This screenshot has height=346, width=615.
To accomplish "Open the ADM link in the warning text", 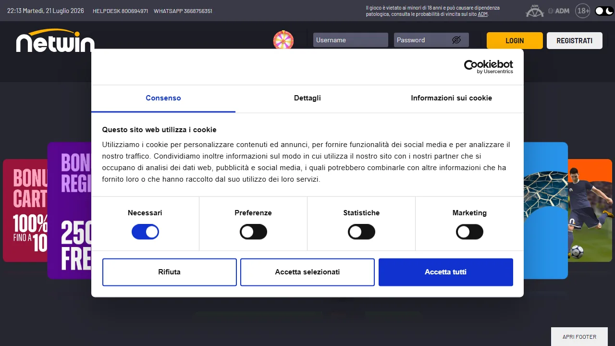I will (482, 14).
